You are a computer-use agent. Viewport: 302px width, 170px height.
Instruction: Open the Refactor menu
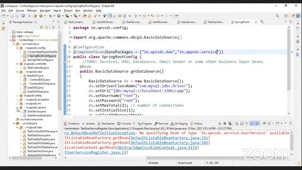click(32, 10)
